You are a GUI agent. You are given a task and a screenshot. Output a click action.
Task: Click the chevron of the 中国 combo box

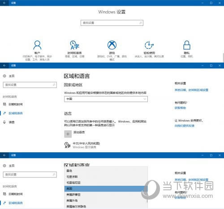pyautogui.click(x=145, y=99)
